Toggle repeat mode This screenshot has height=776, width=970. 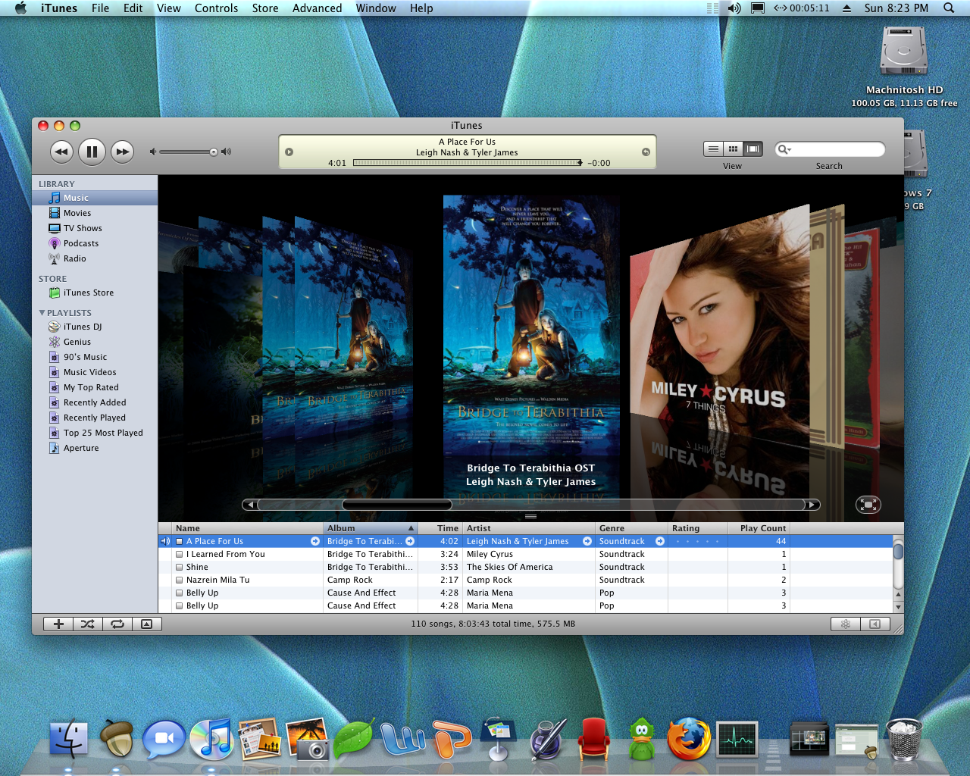117,624
